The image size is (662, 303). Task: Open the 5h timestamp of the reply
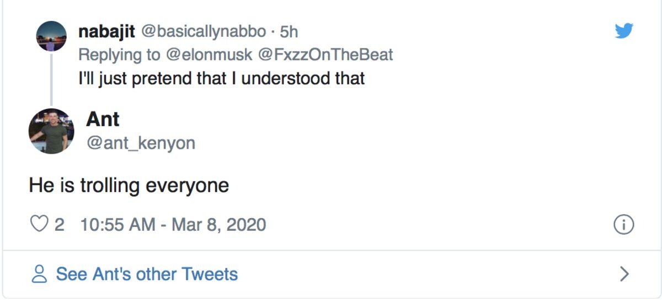pyautogui.click(x=289, y=32)
